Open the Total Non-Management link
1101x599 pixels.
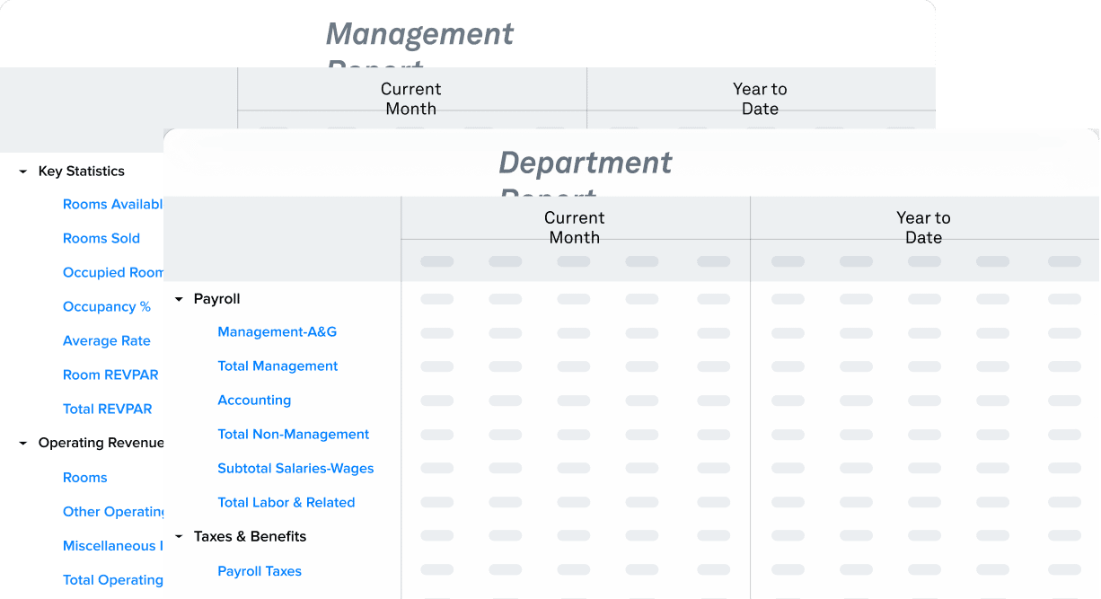pyautogui.click(x=294, y=435)
